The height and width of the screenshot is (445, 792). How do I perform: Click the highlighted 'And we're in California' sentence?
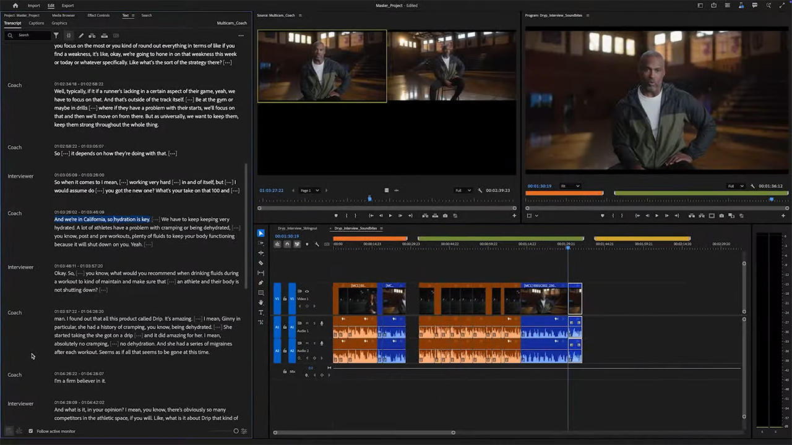(102, 219)
